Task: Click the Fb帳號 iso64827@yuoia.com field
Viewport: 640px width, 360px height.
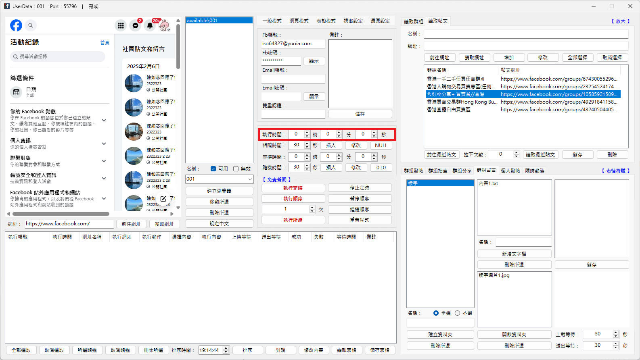Action: coord(293,44)
